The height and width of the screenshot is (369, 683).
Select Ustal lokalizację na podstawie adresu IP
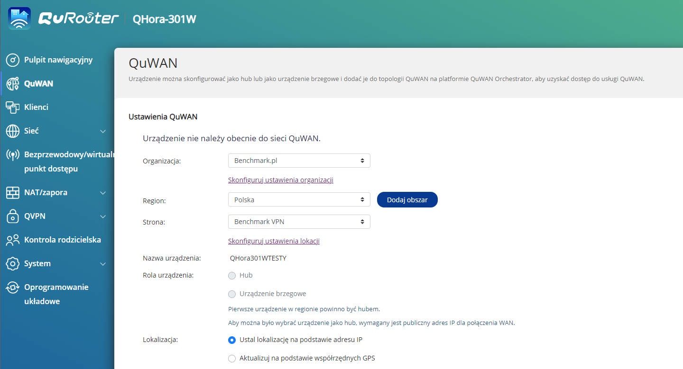[232, 340]
